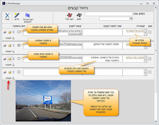Click the empty category field in the last row
This screenshot has height=125, width=159.
tap(133, 72)
